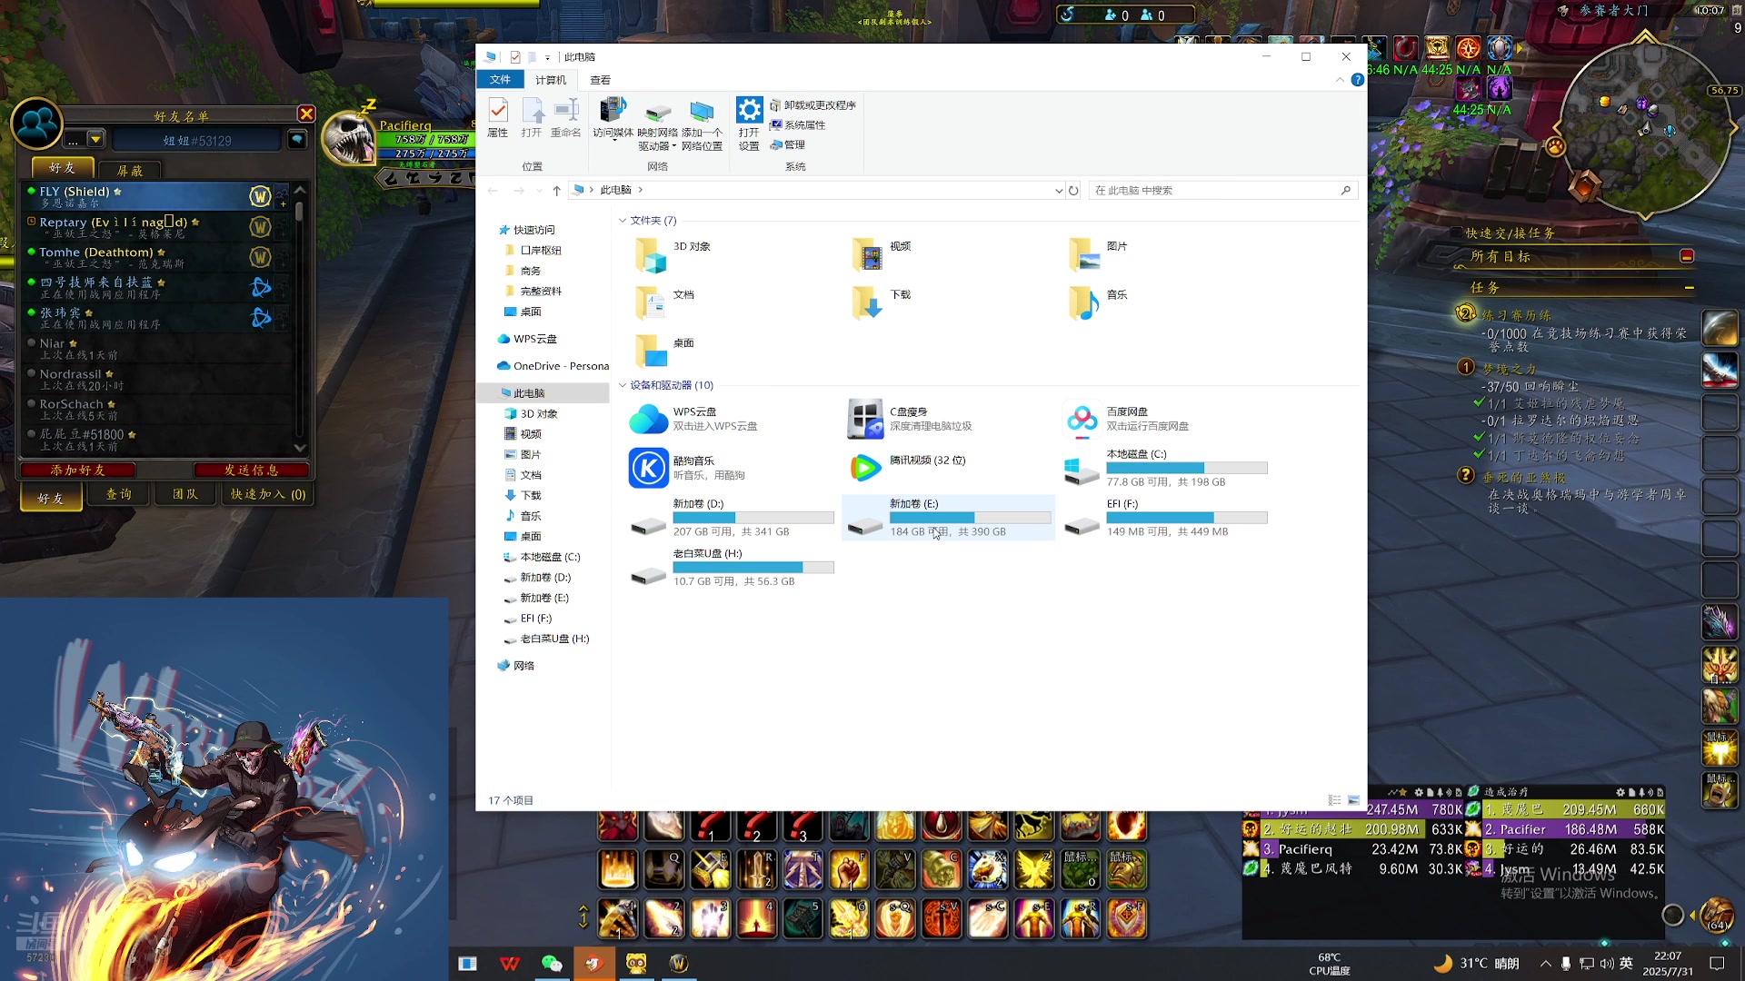The width and height of the screenshot is (1745, 981).
Task: Select 新加卷 (D:) drive
Action: pyautogui.click(x=732, y=518)
